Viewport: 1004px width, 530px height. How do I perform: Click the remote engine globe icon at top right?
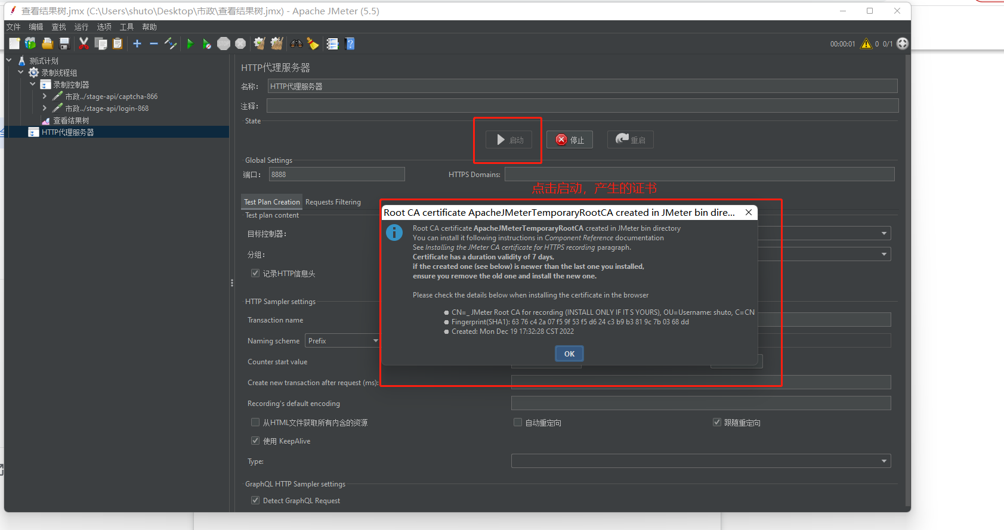[903, 44]
